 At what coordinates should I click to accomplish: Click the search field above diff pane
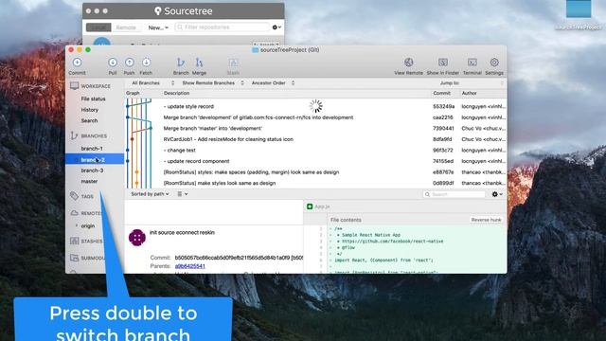click(454, 194)
